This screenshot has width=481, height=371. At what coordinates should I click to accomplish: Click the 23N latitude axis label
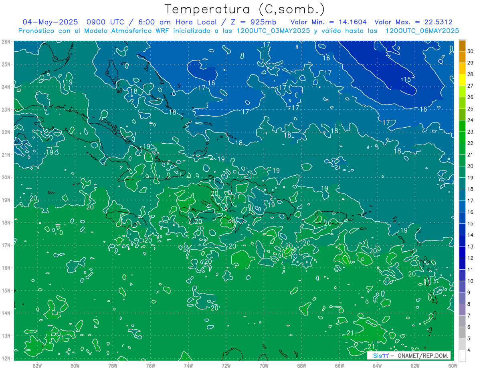pyautogui.click(x=6, y=109)
